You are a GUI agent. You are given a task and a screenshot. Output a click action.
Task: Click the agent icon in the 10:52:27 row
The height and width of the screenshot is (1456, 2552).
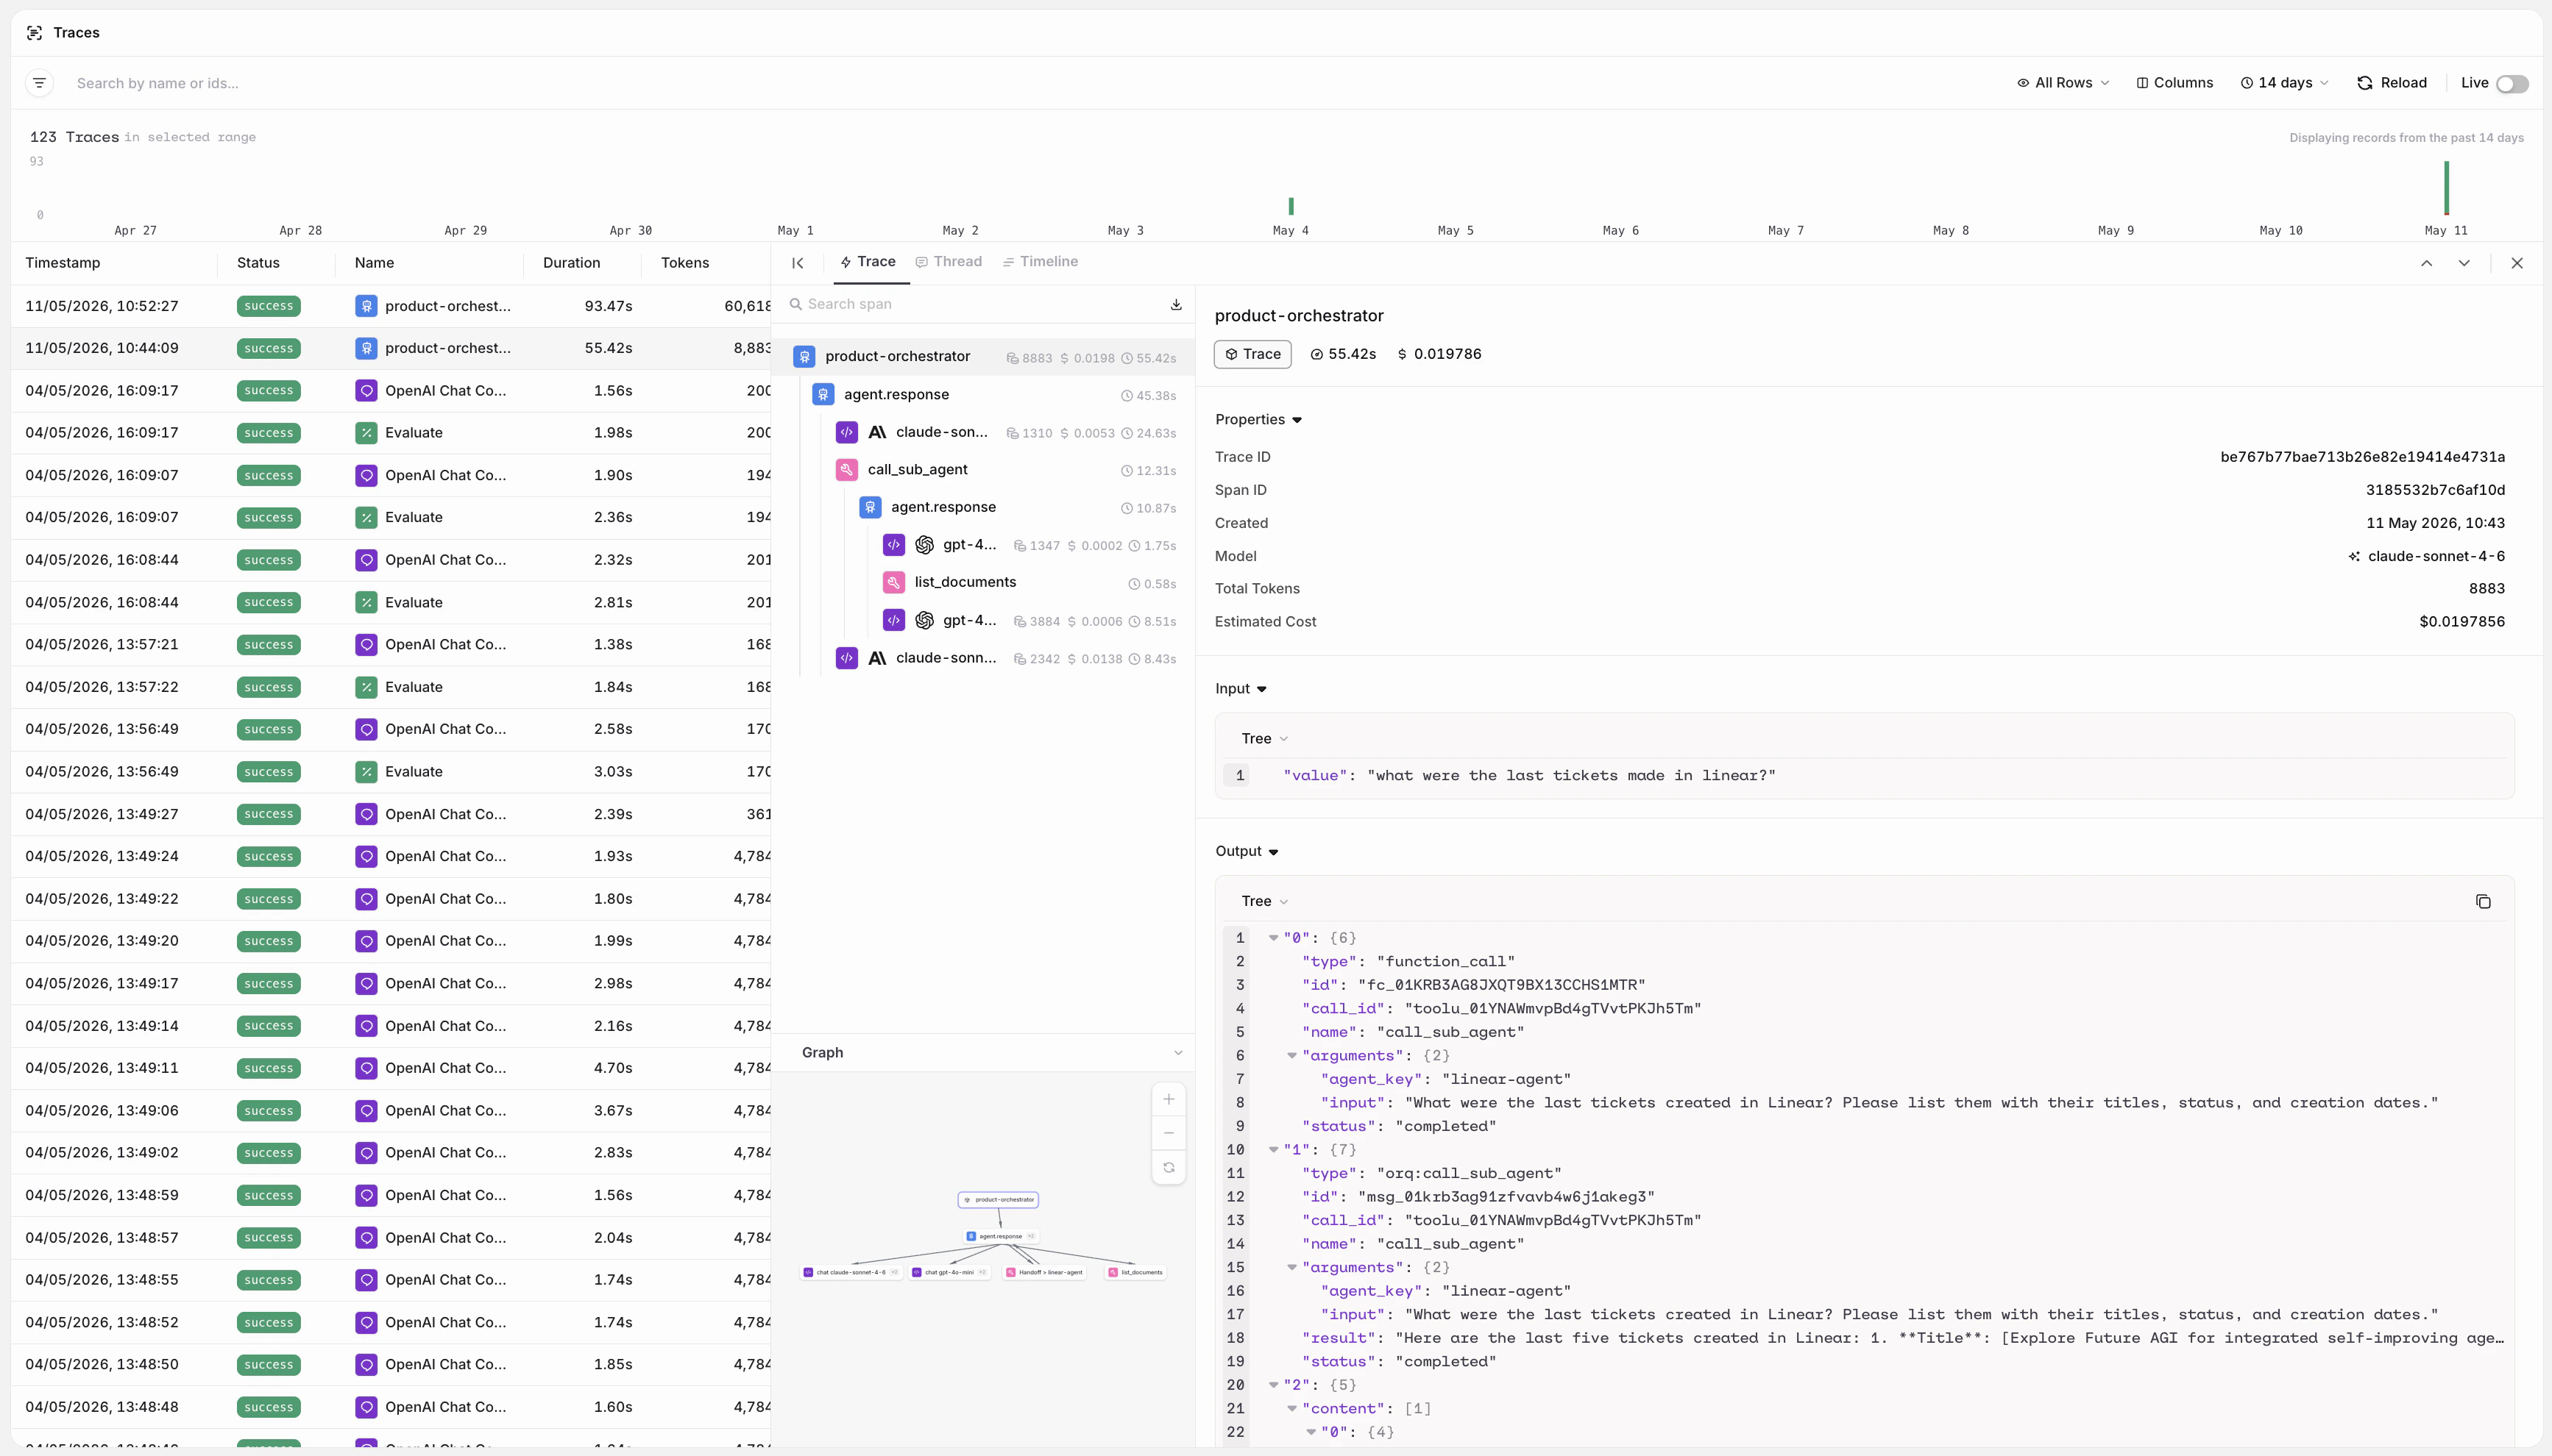pyautogui.click(x=366, y=306)
